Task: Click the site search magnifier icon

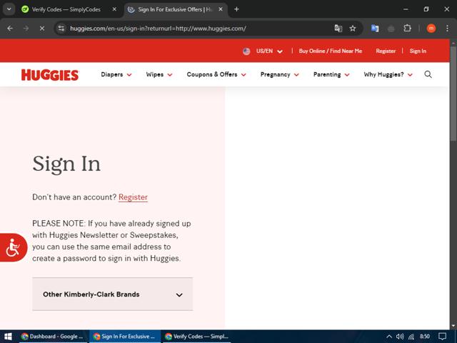Action: [x=428, y=74]
